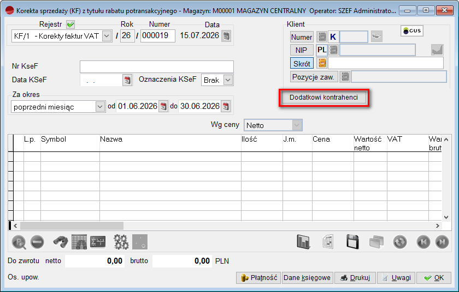Click the bar chart report icon
This screenshot has width=459, height=292.
coord(304,242)
